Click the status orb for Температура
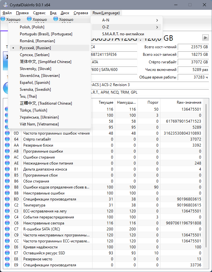This screenshot has width=212, height=272. click(7, 205)
